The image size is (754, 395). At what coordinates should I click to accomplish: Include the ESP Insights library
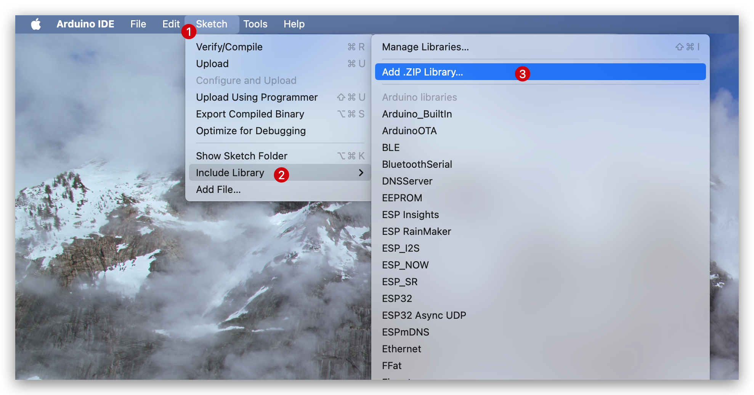[540, 215]
